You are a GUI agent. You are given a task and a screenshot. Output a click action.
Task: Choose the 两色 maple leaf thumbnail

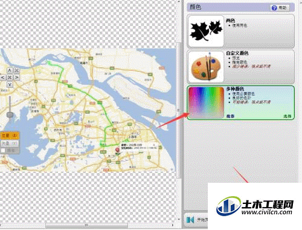[206, 31]
